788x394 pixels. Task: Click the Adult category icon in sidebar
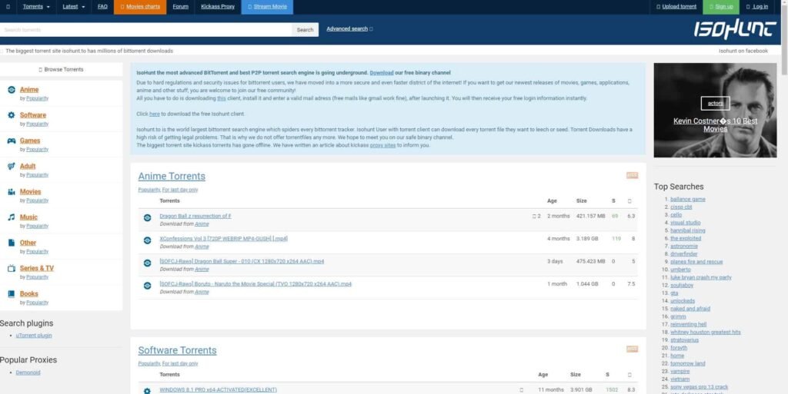[11, 166]
